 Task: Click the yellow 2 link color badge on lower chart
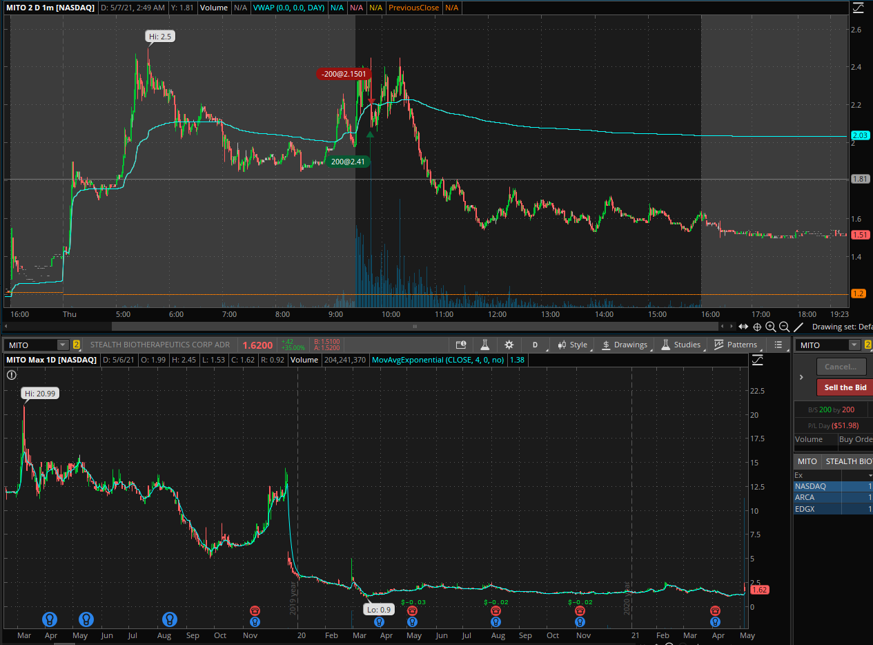pos(77,345)
